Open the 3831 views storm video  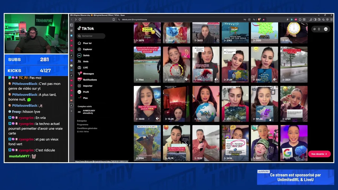pyautogui.click(x=294, y=65)
